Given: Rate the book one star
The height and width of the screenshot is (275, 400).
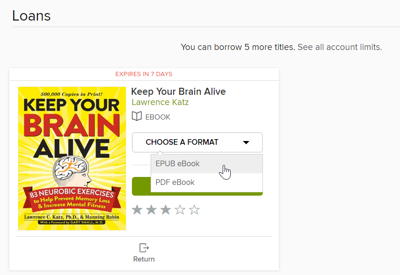Looking at the screenshot, I should [137, 210].
